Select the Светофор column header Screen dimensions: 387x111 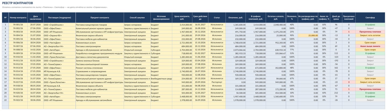click(370, 18)
